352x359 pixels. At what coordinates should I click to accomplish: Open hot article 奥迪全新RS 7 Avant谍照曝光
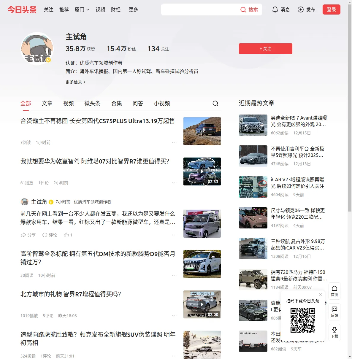click(x=299, y=121)
